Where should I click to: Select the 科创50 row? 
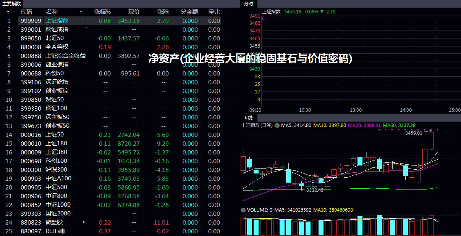[111, 73]
